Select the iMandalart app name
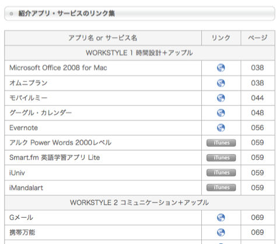 pos(26,188)
